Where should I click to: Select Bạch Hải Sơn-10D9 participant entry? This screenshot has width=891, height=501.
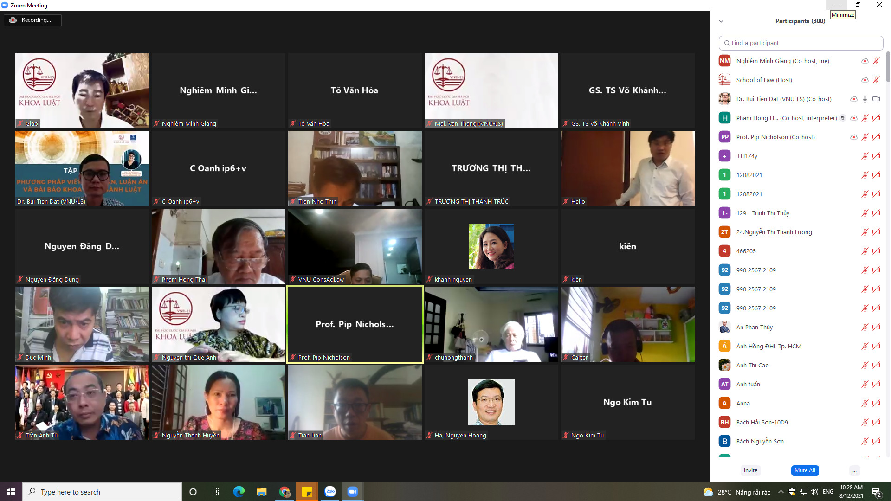[762, 422]
